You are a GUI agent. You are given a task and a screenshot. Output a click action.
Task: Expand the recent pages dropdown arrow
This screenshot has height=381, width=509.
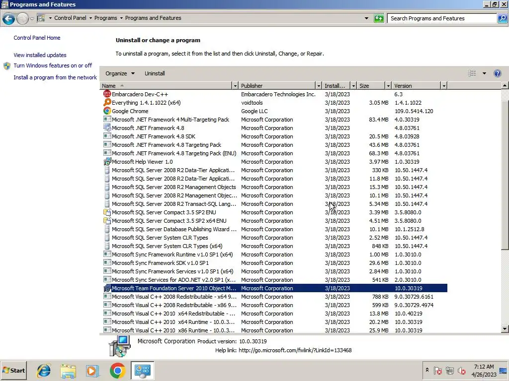pos(32,18)
